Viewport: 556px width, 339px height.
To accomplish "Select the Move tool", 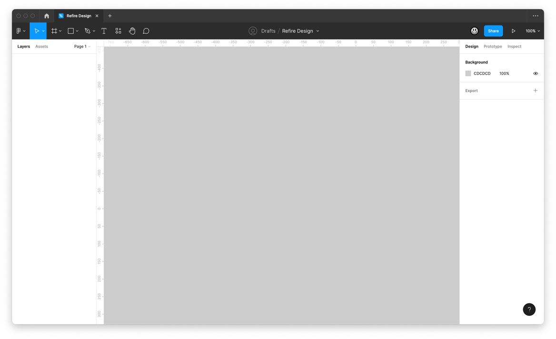I will (36, 31).
